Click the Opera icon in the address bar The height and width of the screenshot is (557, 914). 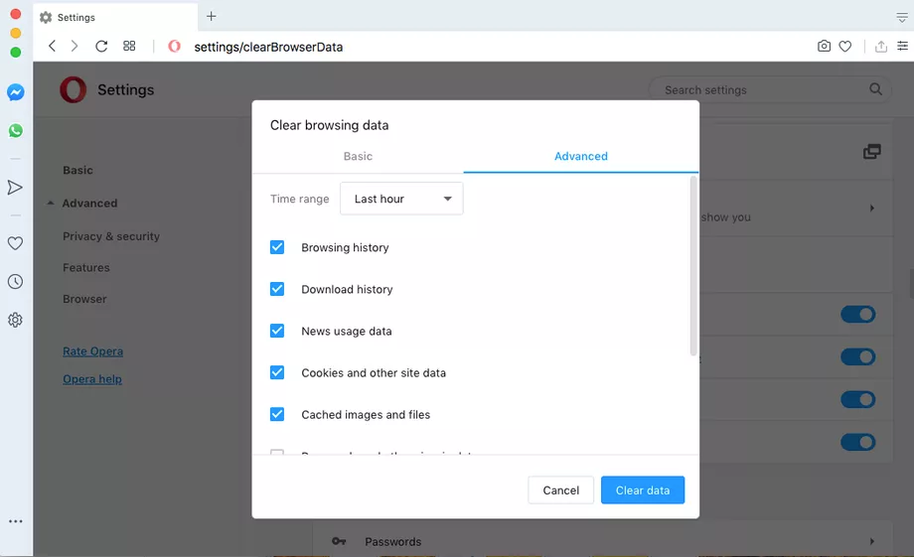(x=174, y=46)
